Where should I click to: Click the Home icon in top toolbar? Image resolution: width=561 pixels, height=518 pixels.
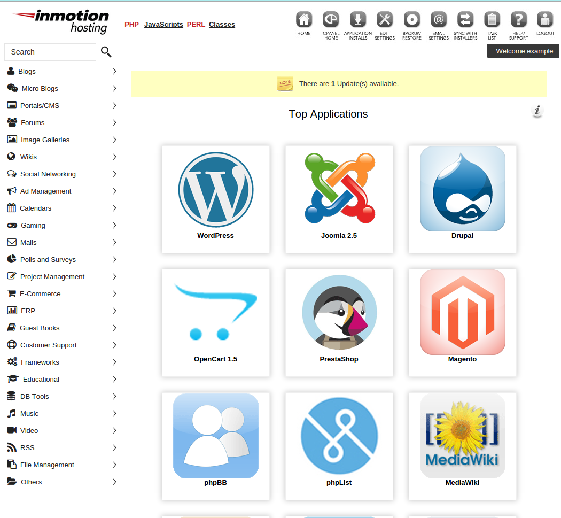coord(304,20)
